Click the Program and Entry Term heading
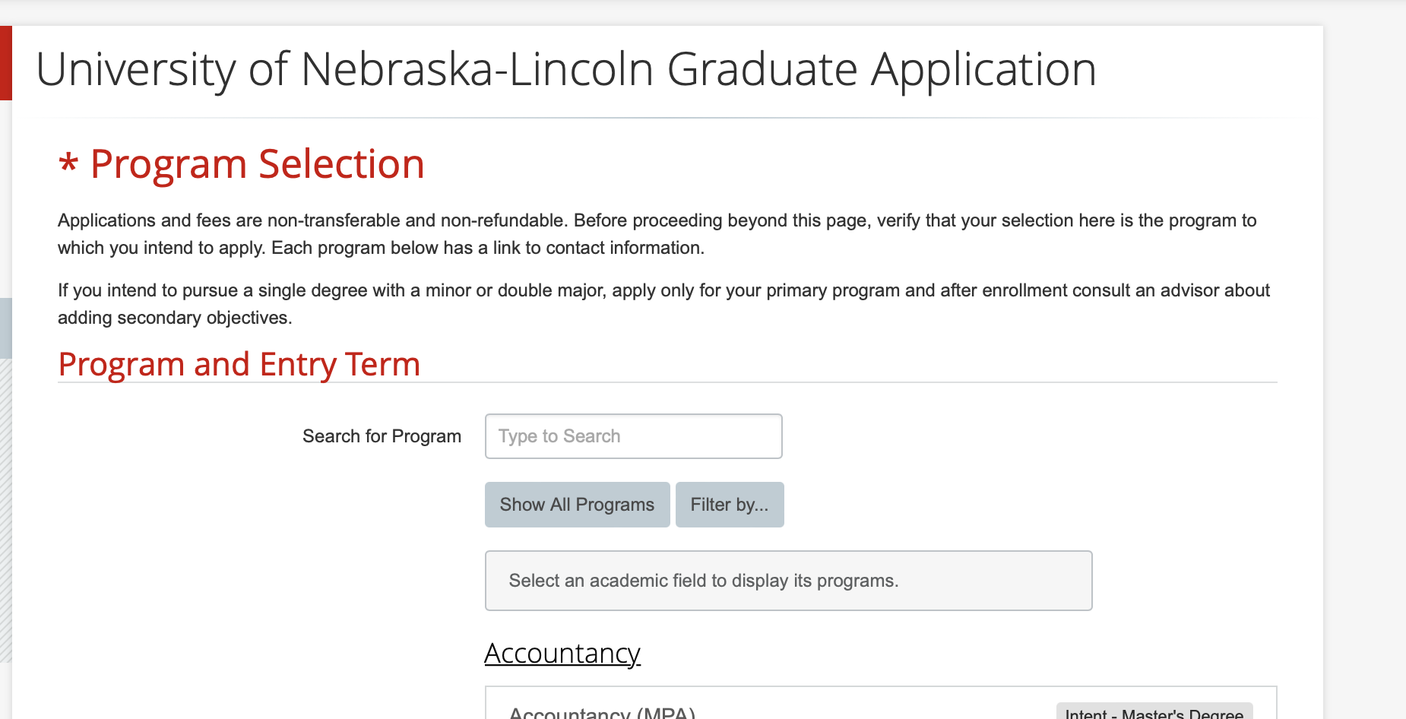Viewport: 1406px width, 719px height. [x=239, y=365]
